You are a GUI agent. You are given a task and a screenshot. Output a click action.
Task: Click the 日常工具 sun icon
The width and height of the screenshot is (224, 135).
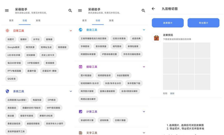click(x=7, y=31)
